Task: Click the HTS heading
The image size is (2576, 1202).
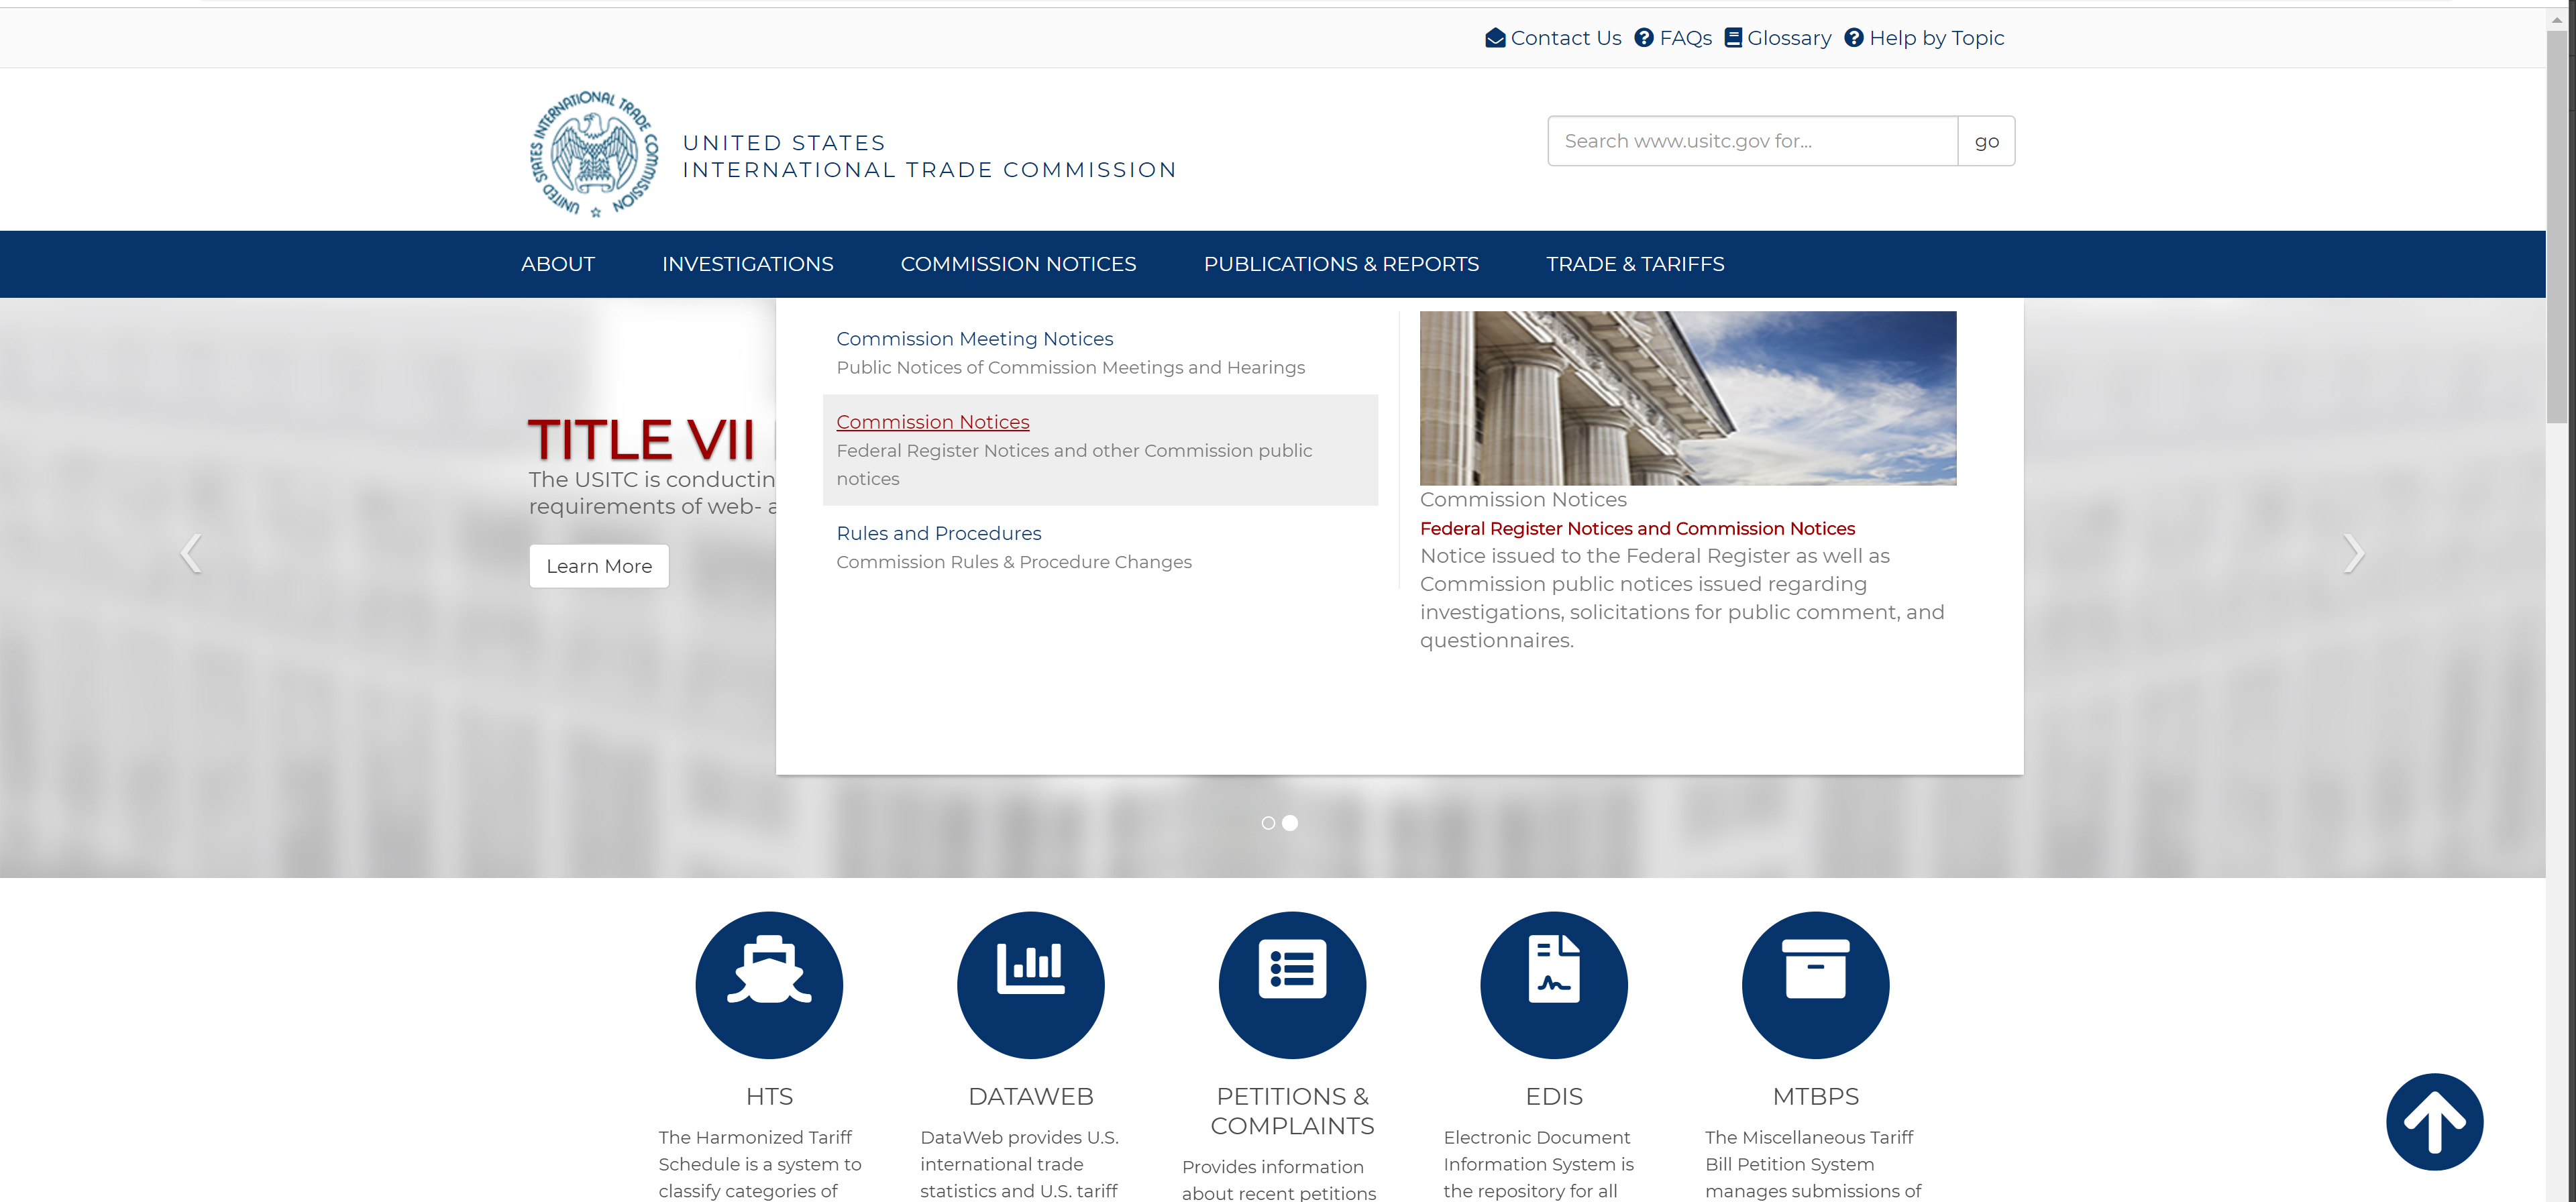Action: coord(769,1096)
